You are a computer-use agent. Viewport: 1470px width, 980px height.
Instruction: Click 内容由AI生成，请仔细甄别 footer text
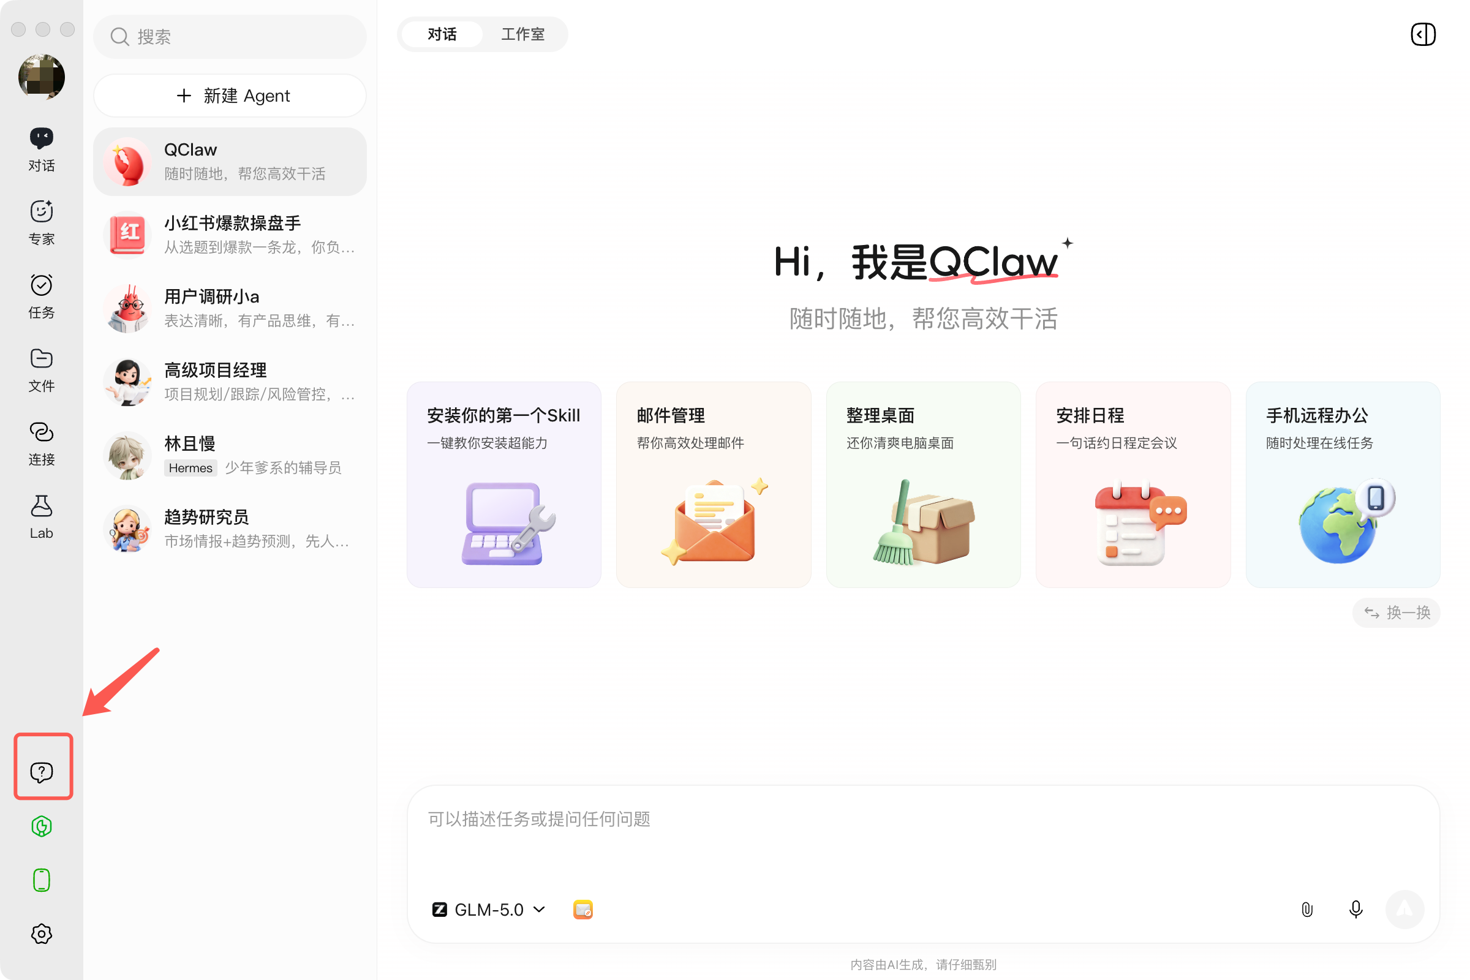[x=923, y=964]
